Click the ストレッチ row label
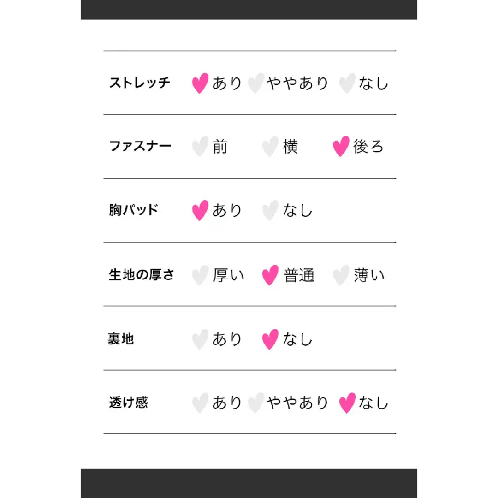This screenshot has height=498, width=498. [140, 83]
